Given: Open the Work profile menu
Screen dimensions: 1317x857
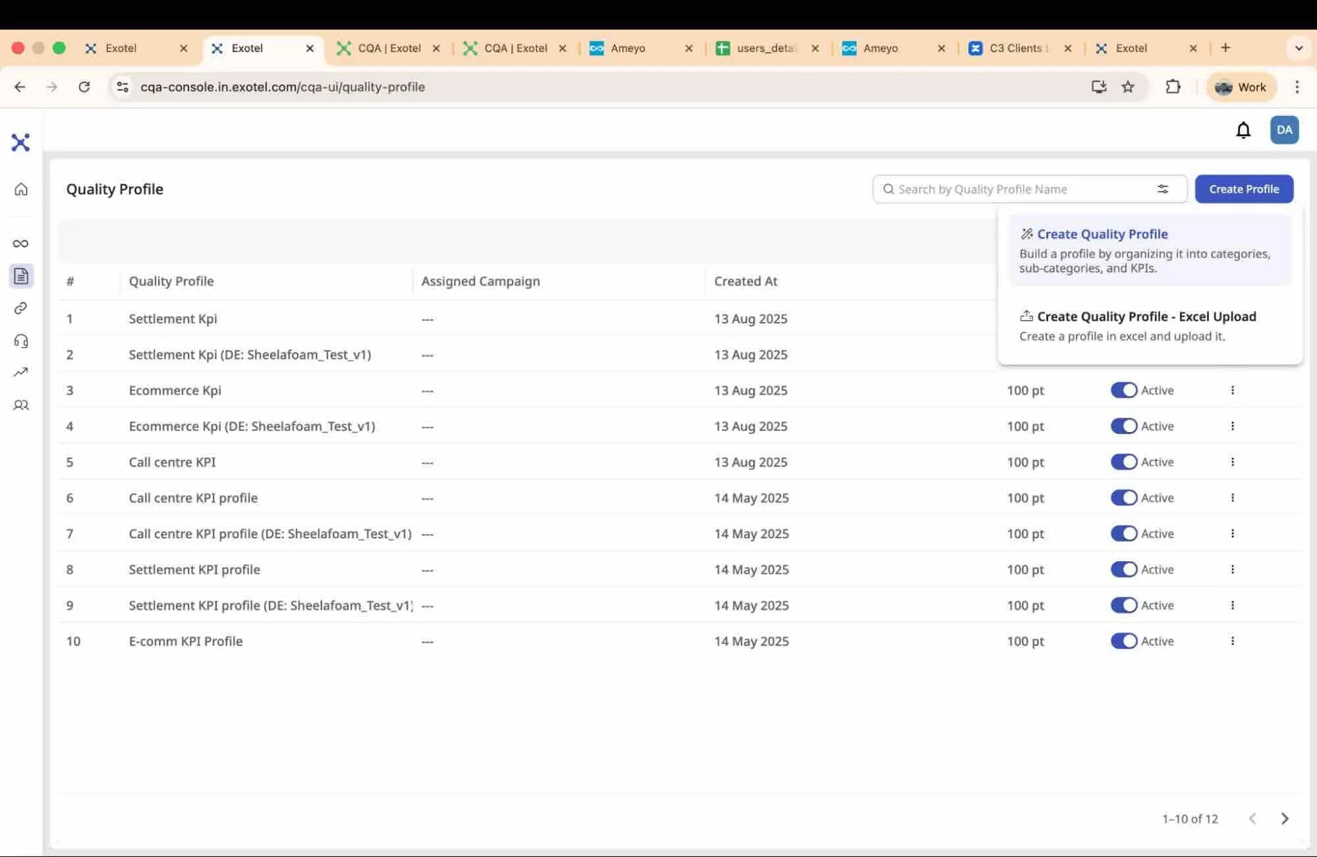Looking at the screenshot, I should (1241, 87).
